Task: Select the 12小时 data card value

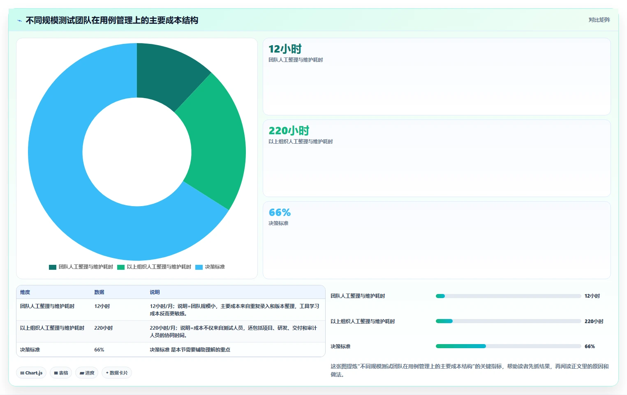Action: 285,49
